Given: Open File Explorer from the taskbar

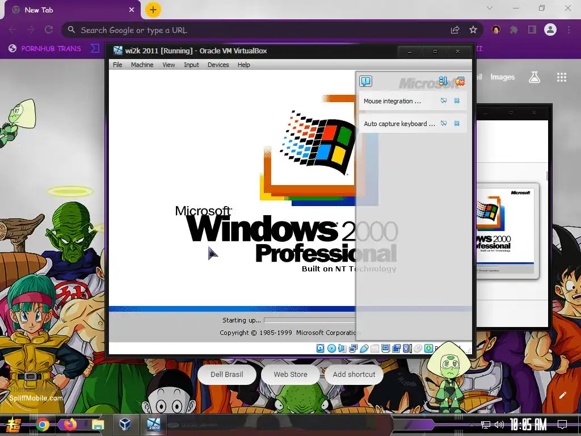Looking at the screenshot, I should (x=98, y=425).
